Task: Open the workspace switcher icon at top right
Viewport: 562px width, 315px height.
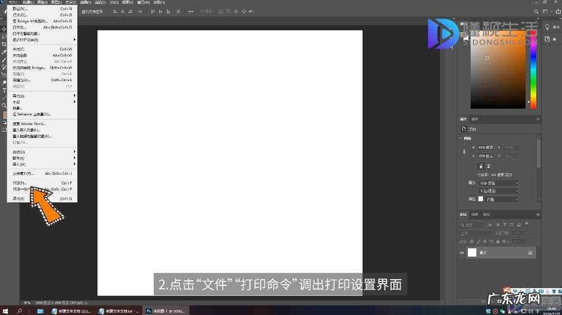Action: pyautogui.click(x=546, y=11)
